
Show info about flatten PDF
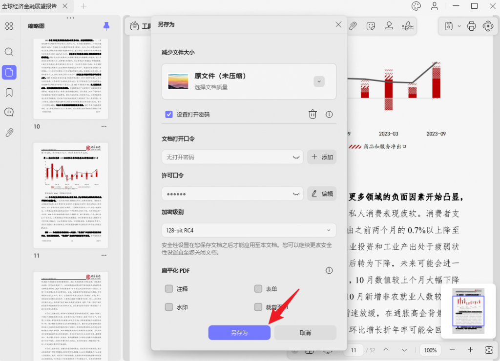[x=329, y=270]
